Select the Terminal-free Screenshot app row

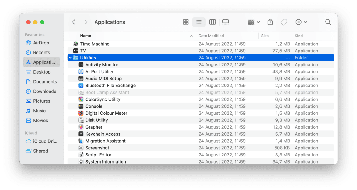tap(97, 148)
